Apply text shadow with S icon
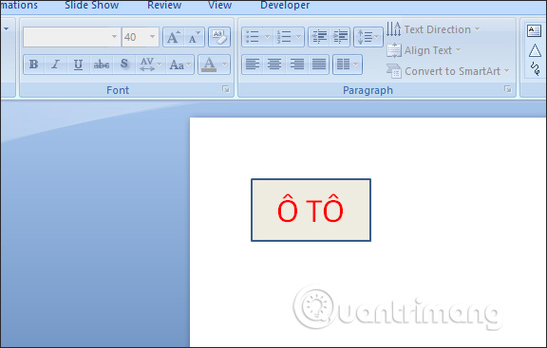Image resolution: width=547 pixels, height=348 pixels. point(123,64)
